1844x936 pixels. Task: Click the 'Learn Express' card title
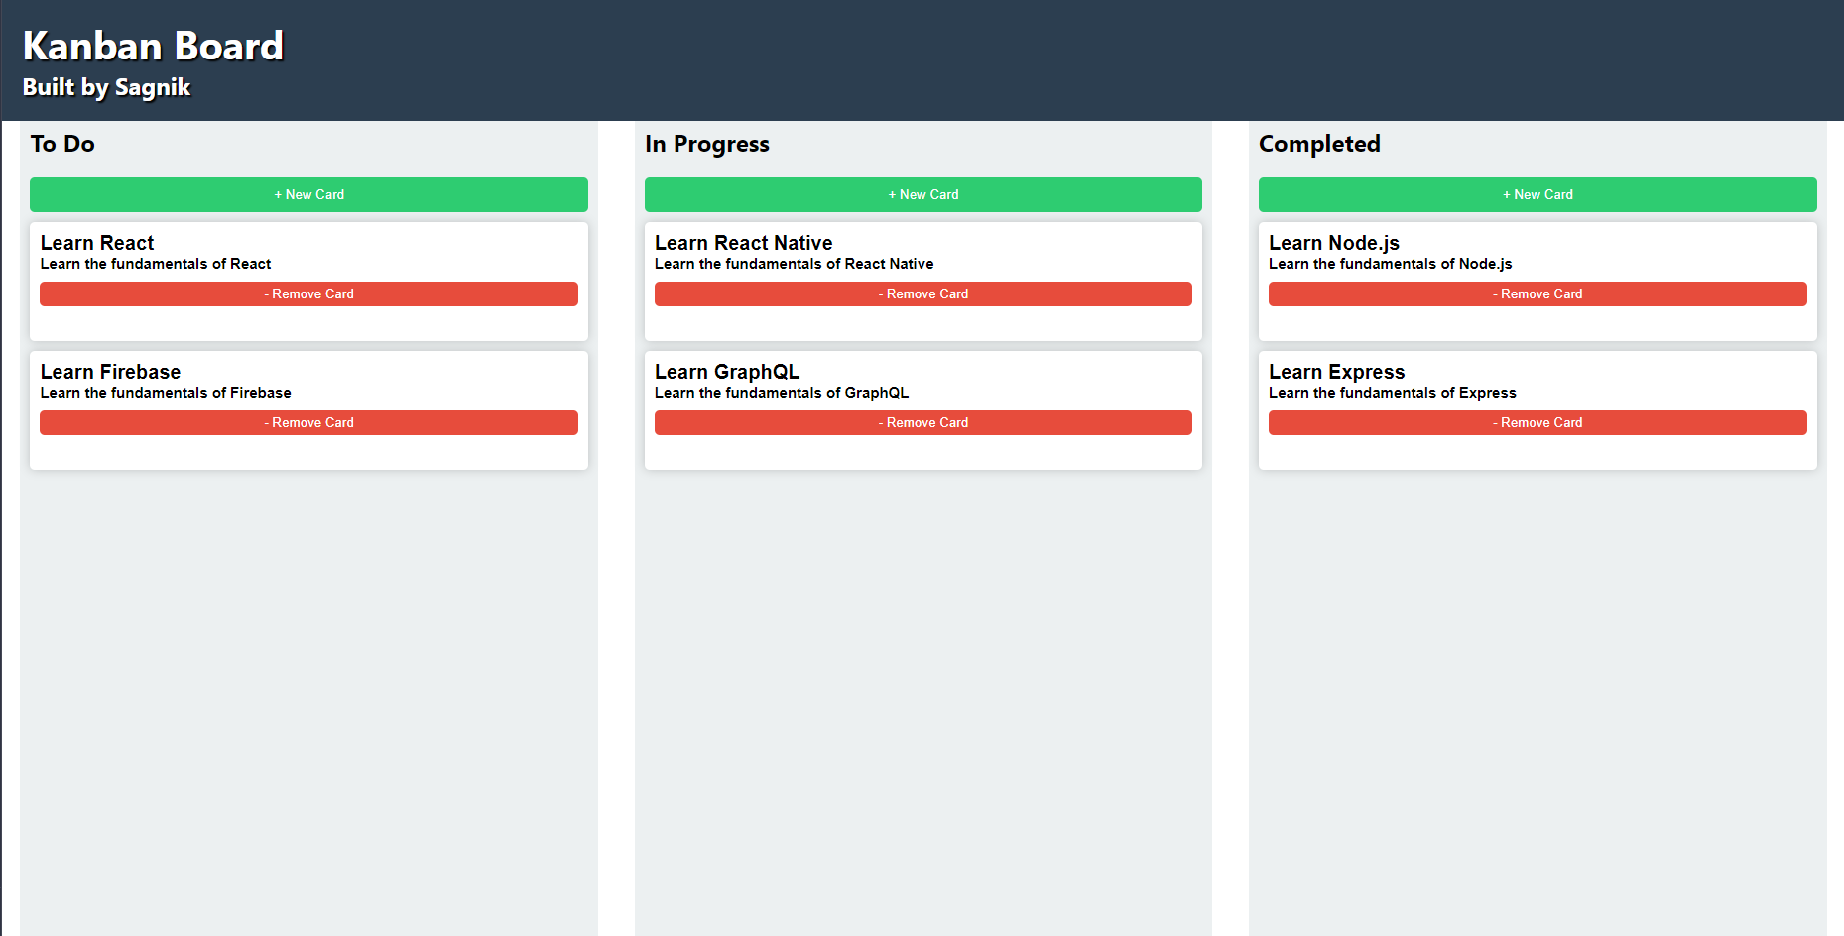(1336, 372)
